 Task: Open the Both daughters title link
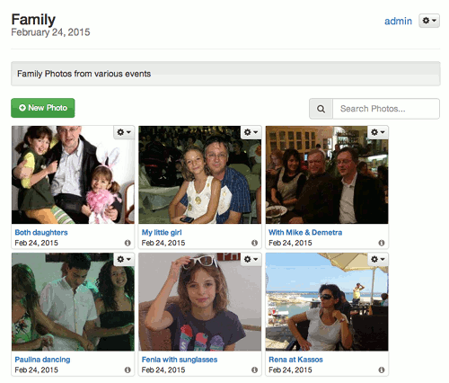[x=41, y=233]
